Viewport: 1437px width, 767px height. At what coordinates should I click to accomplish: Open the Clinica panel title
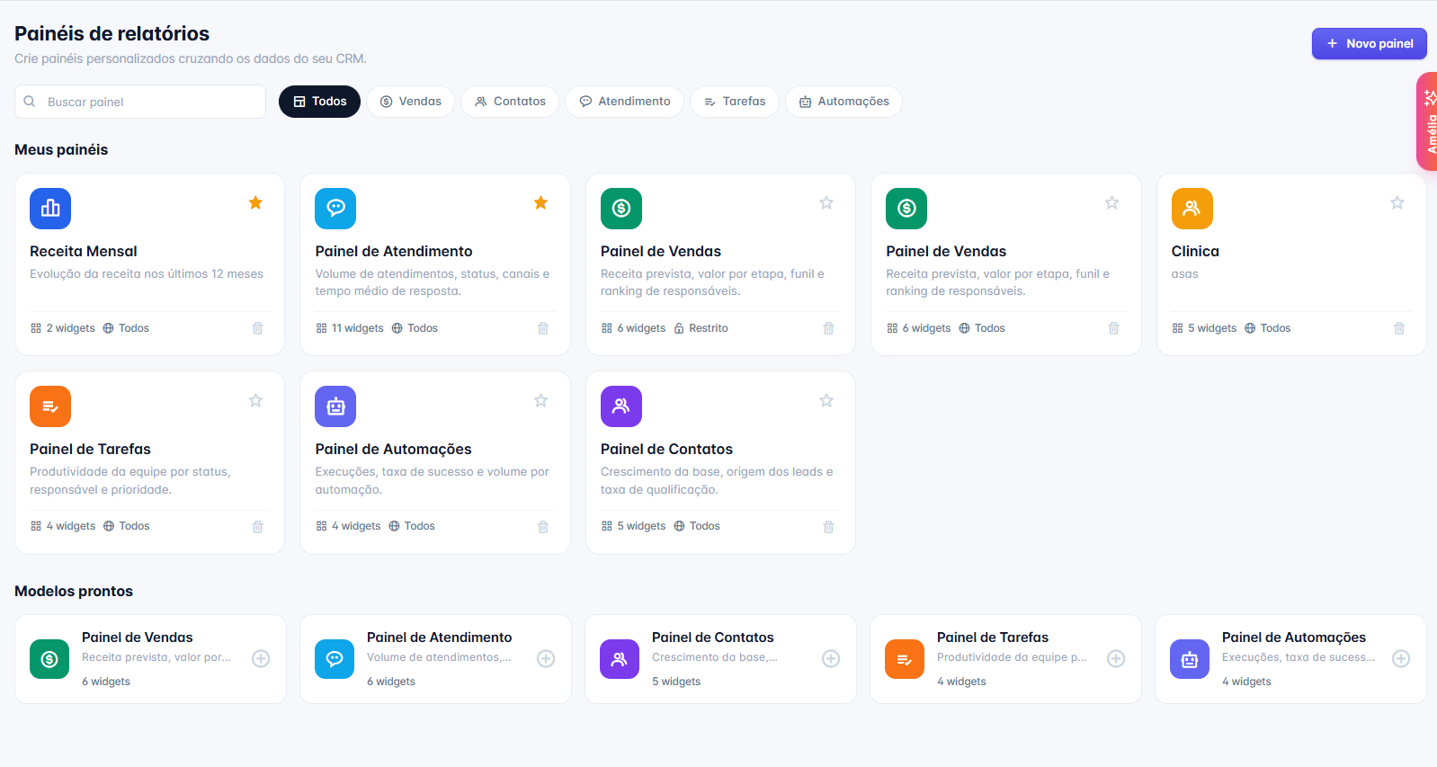tap(1195, 252)
